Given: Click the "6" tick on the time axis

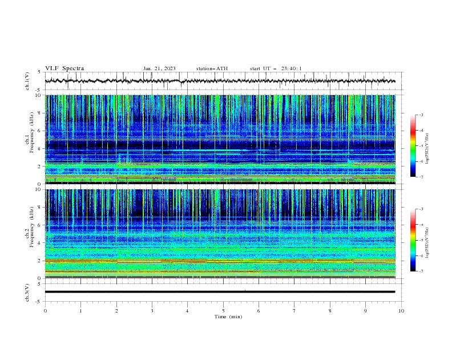Looking at the screenshot, I should pyautogui.click(x=259, y=311).
